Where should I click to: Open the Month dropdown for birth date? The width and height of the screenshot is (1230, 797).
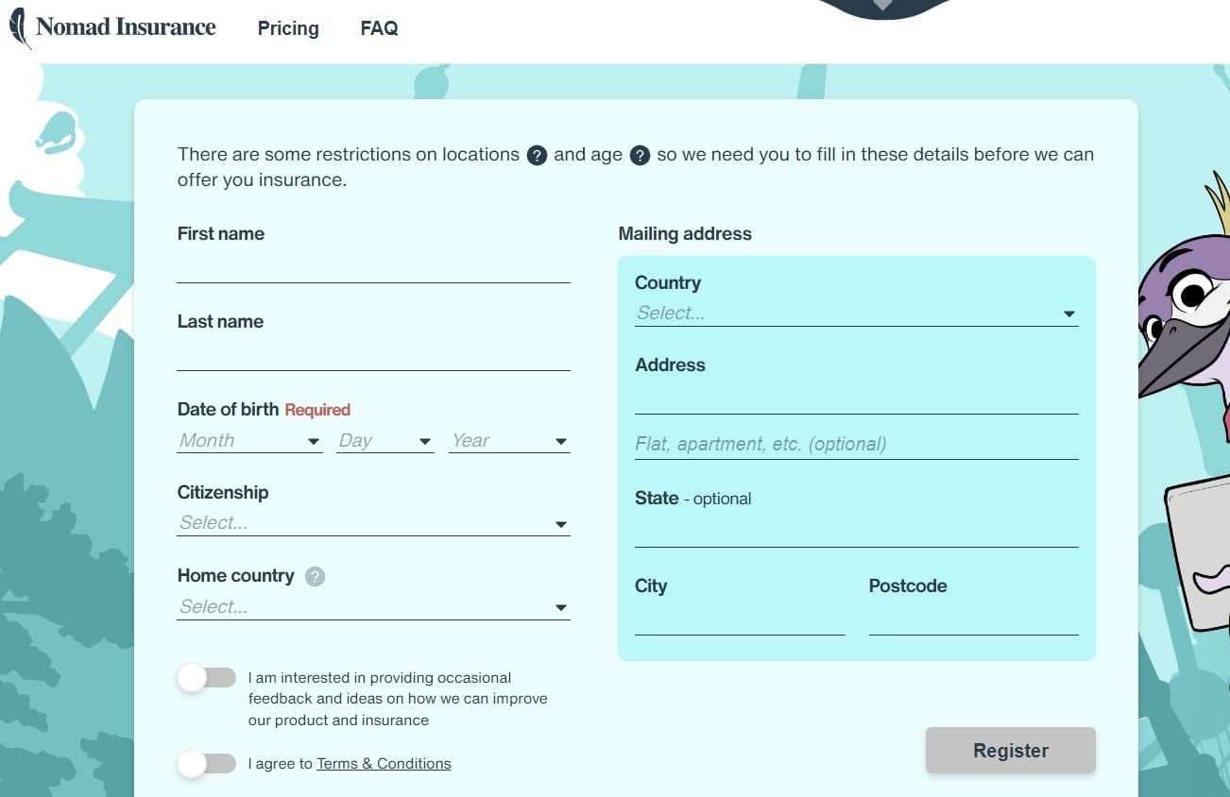[249, 441]
